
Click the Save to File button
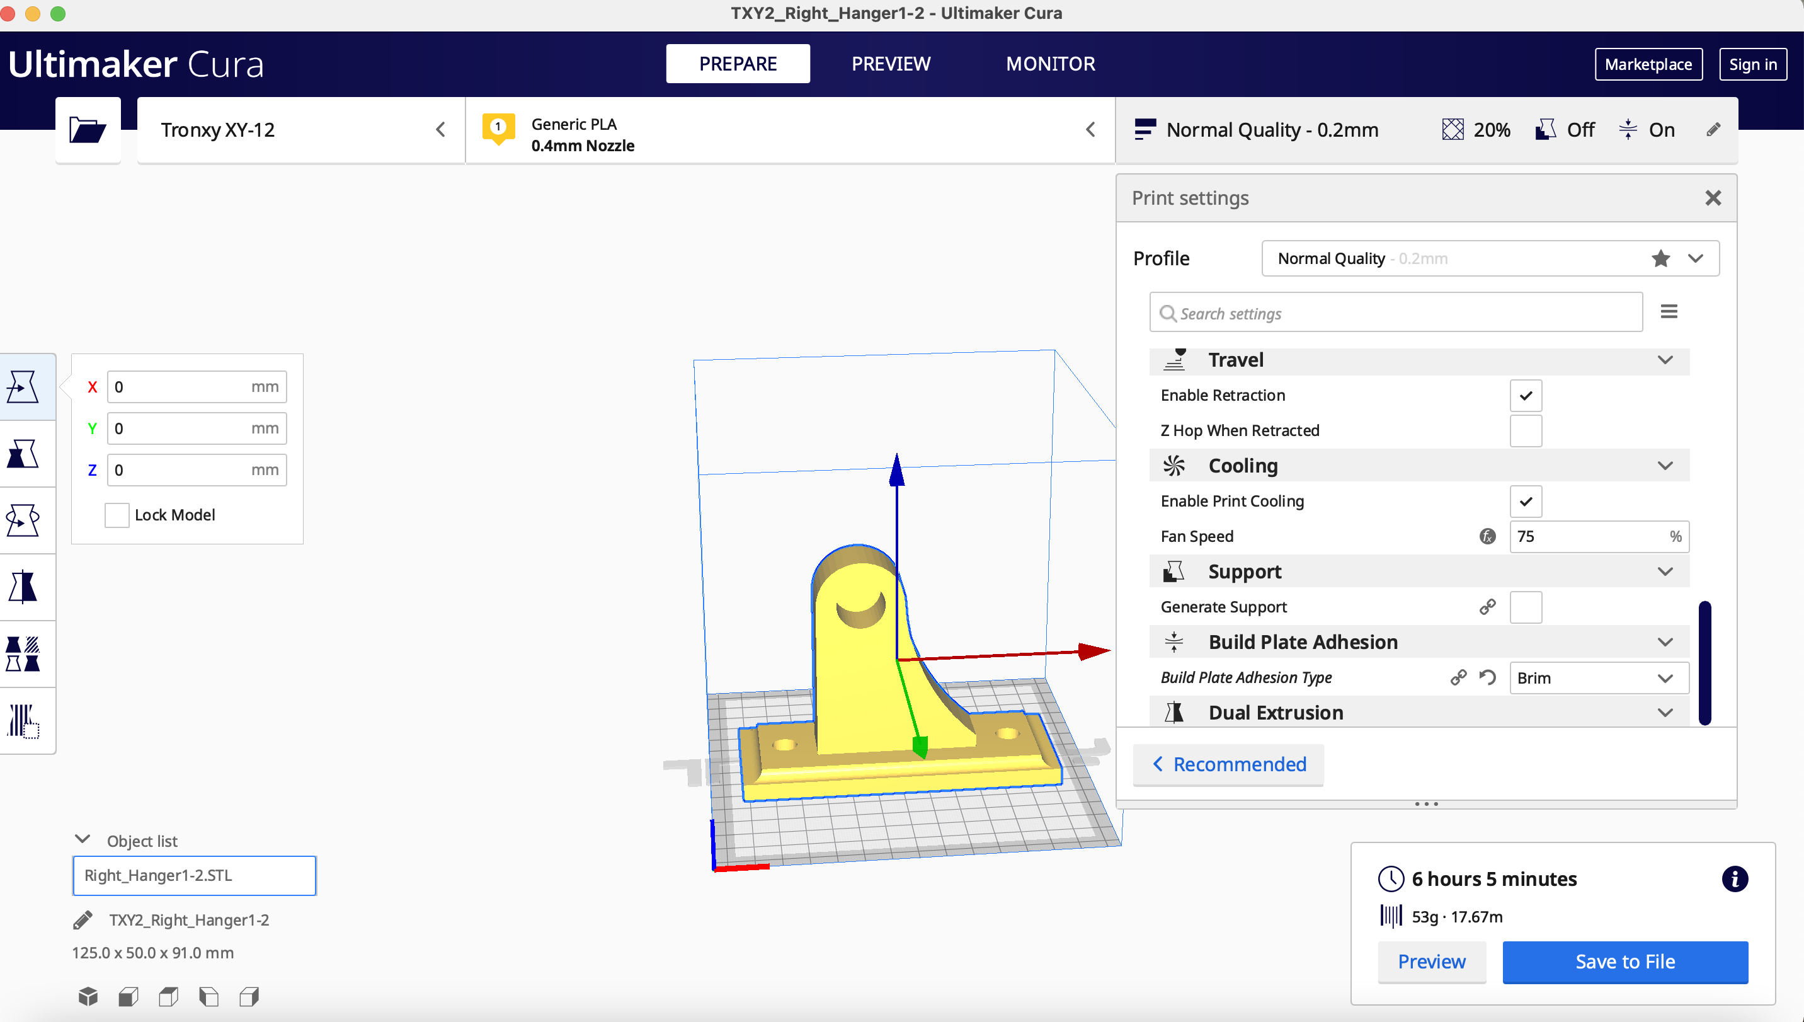[1626, 962]
